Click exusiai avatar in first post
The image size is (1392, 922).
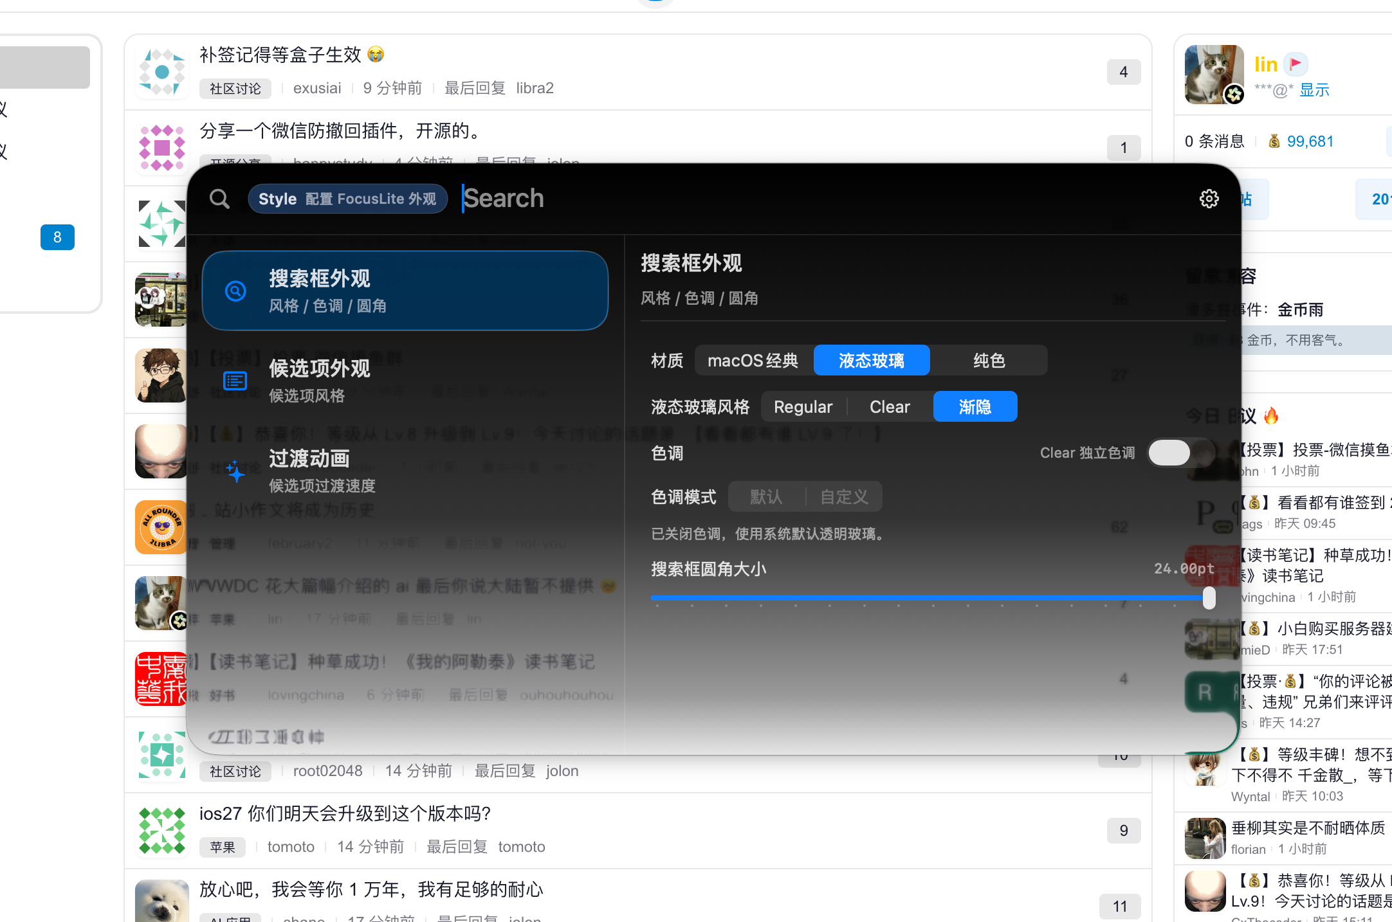click(162, 72)
